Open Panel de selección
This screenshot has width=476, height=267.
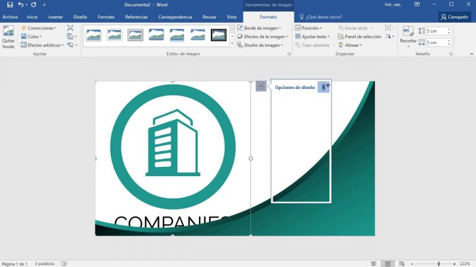click(359, 36)
